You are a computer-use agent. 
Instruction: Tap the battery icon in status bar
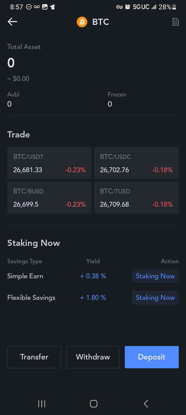click(174, 7)
